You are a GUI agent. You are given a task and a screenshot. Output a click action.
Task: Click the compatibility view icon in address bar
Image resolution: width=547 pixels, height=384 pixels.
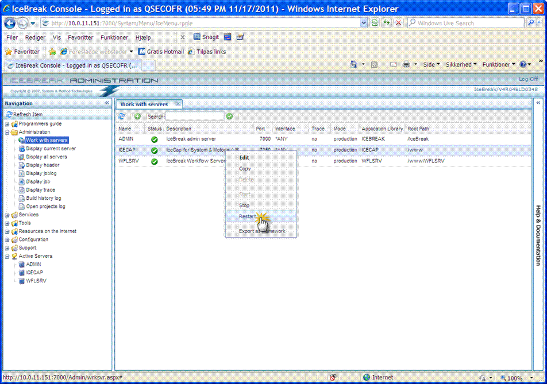(x=375, y=23)
